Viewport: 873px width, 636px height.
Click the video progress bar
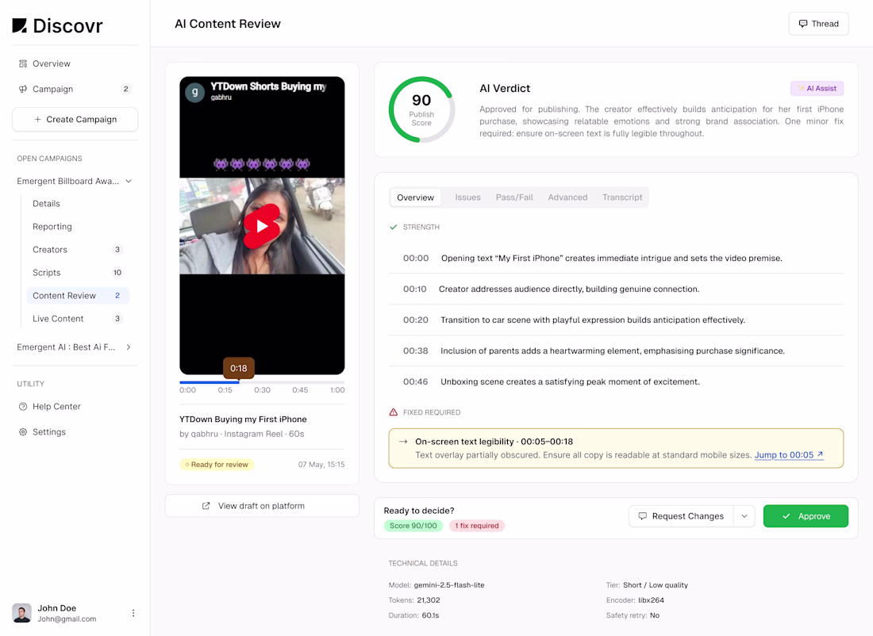(262, 382)
